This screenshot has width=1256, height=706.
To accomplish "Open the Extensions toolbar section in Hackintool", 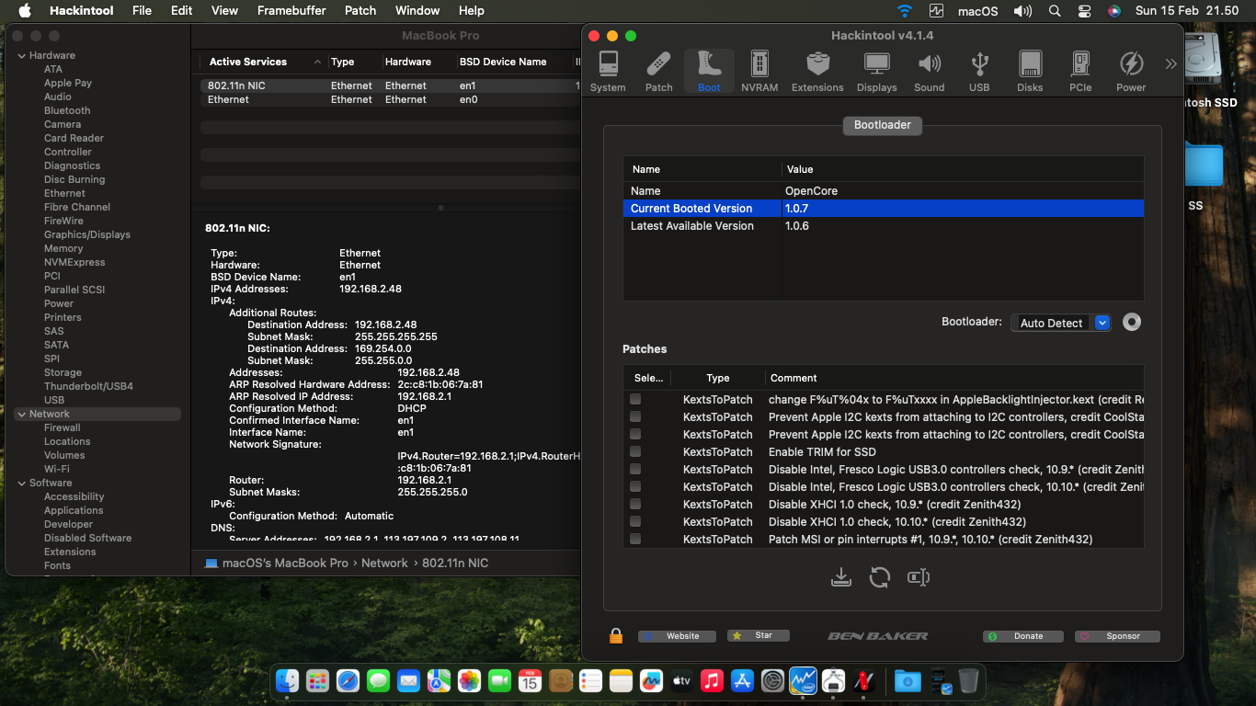I will (x=817, y=72).
